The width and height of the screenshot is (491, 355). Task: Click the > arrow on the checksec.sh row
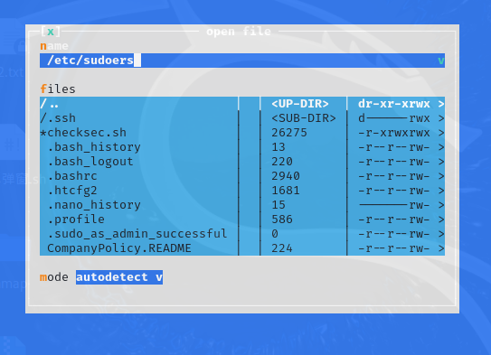[441, 133]
